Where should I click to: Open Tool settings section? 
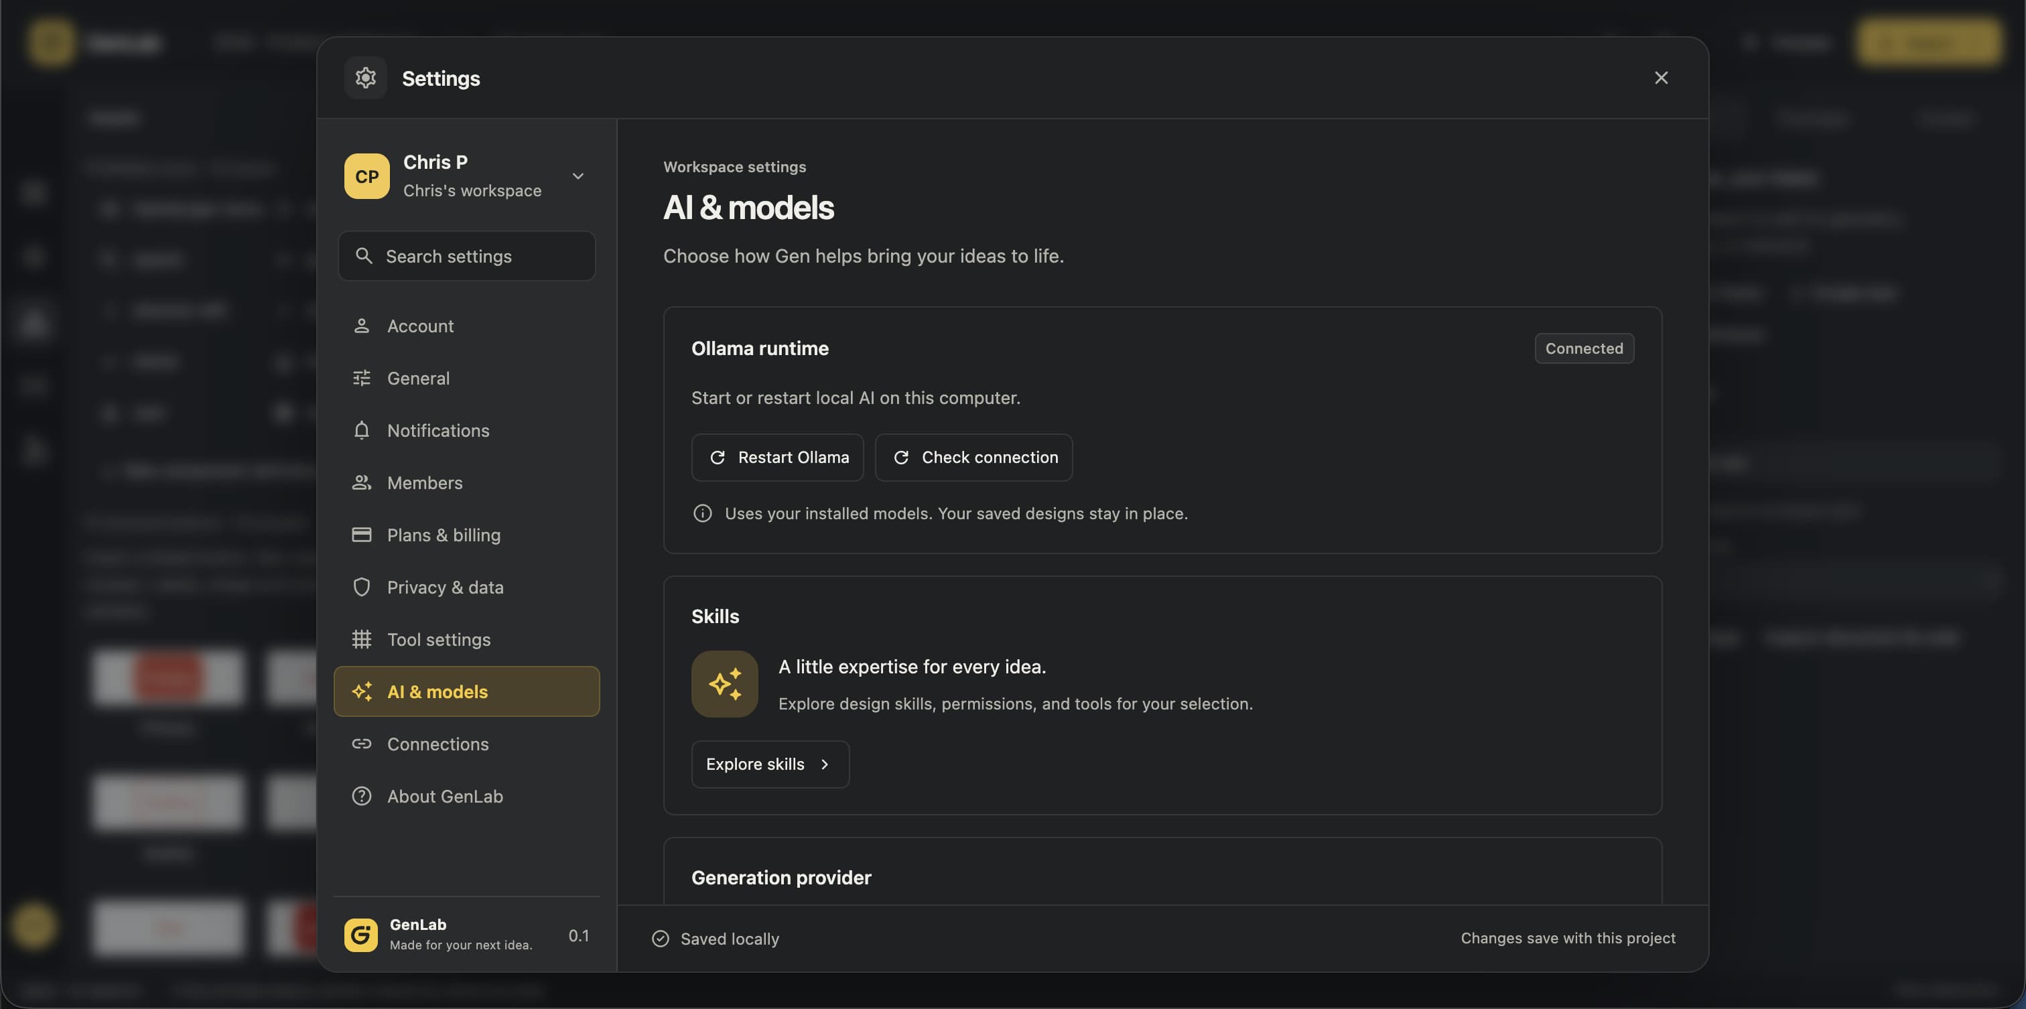tap(466, 639)
